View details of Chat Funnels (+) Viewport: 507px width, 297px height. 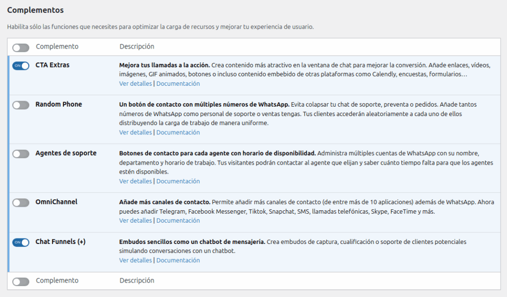[x=135, y=260]
